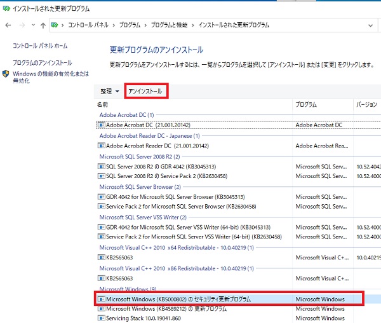Click icon of GDR 4042 SQL Server Browser entry

[x=102, y=196]
